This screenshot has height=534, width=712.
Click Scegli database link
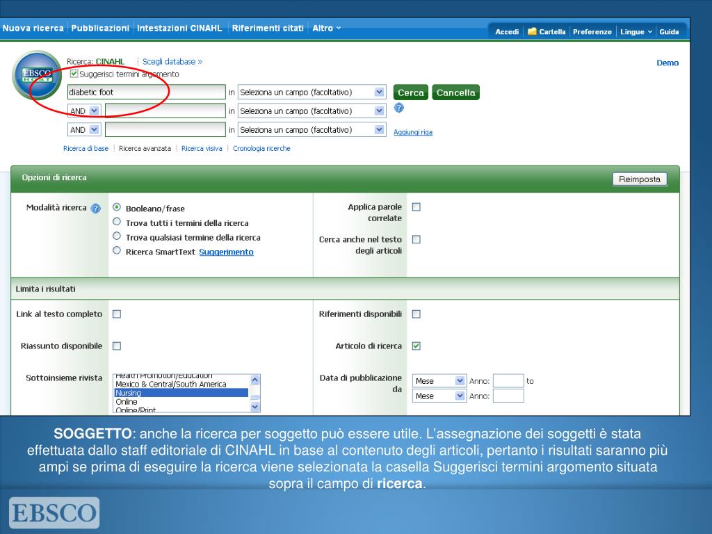tap(172, 62)
